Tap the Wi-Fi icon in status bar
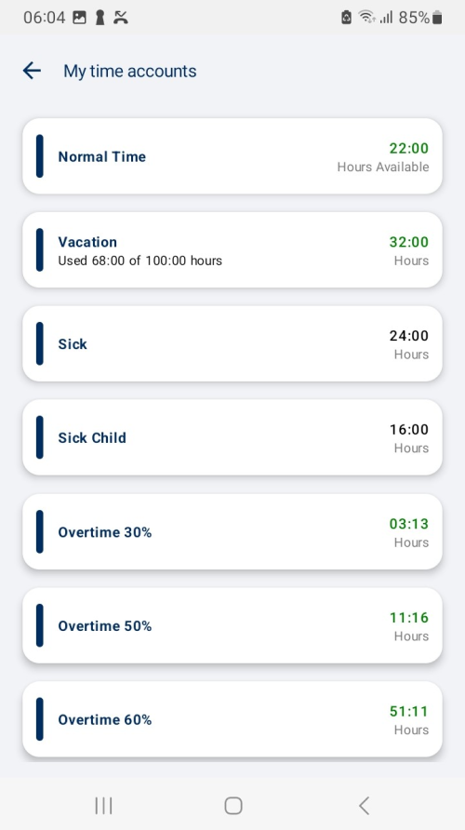Viewport: 465px width, 830px height. tap(365, 18)
